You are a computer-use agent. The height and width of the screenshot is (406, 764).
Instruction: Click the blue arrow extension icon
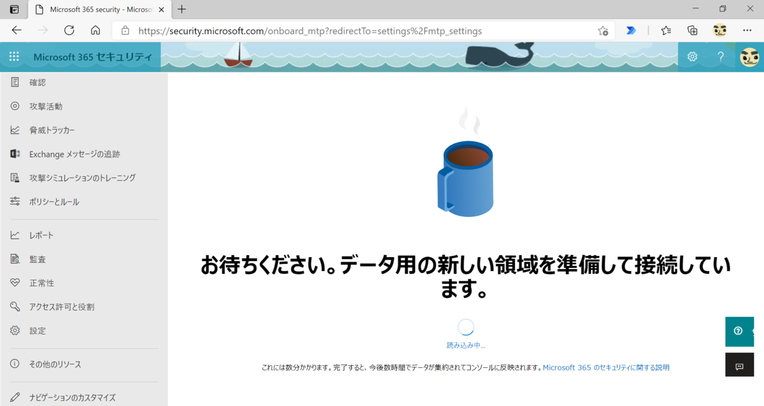click(x=631, y=31)
